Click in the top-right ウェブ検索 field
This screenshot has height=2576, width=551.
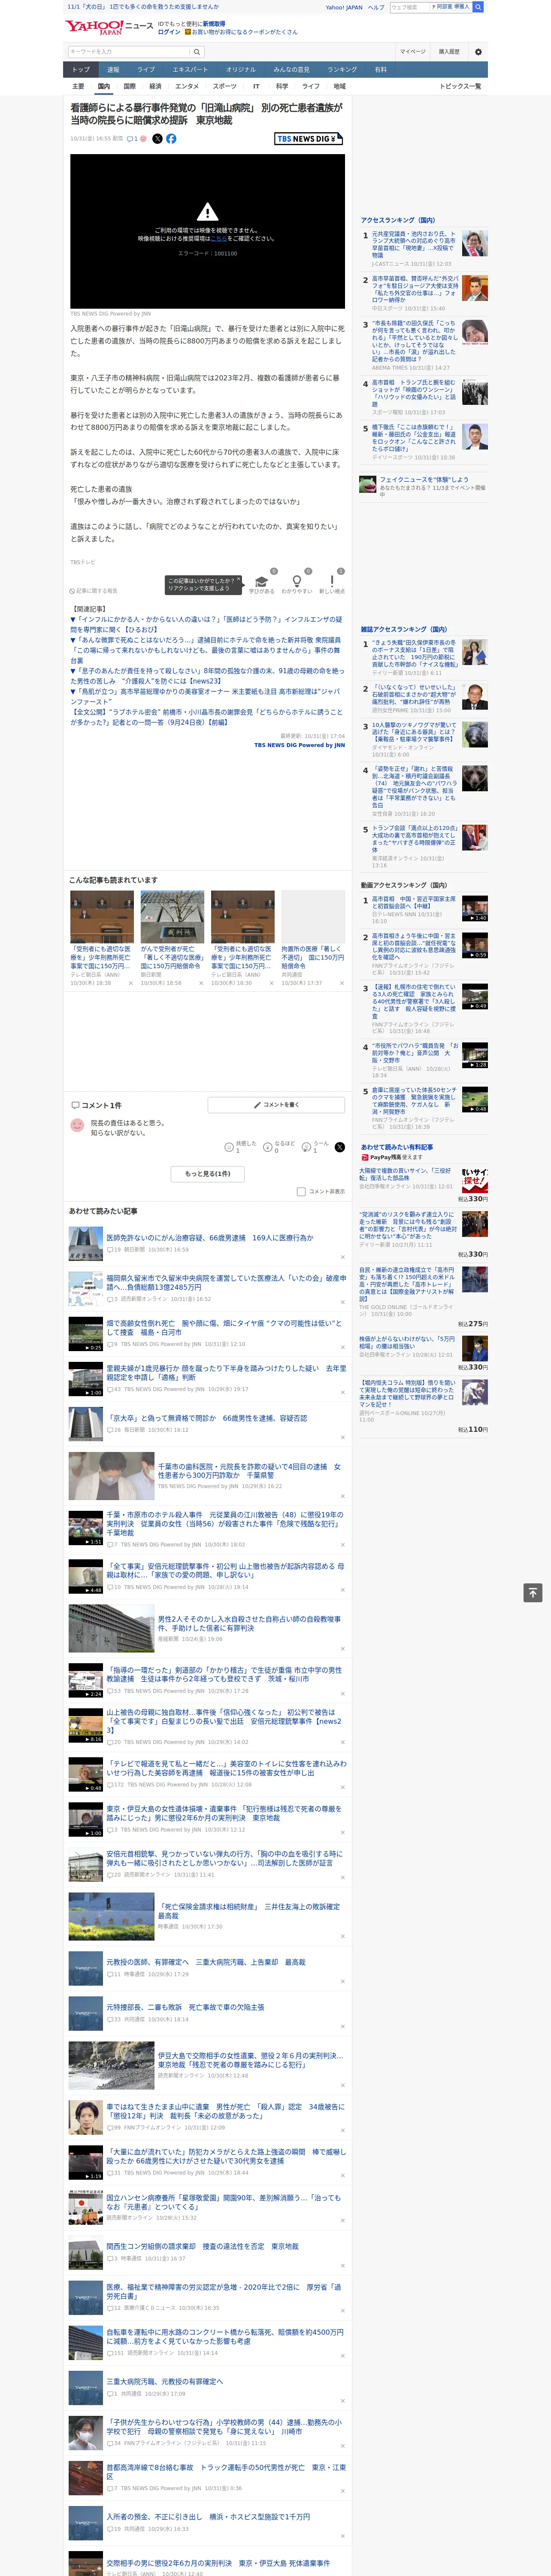pyautogui.click(x=410, y=7)
